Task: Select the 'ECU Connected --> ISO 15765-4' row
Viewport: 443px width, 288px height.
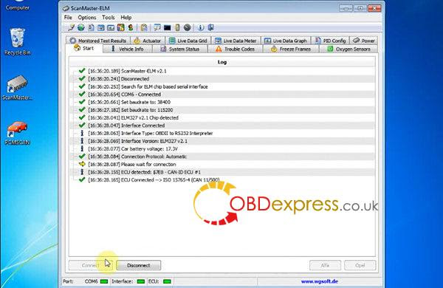Action: coord(222,179)
